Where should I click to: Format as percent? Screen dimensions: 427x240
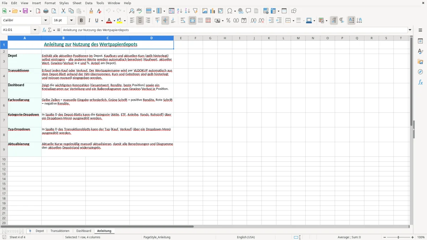point(228,21)
